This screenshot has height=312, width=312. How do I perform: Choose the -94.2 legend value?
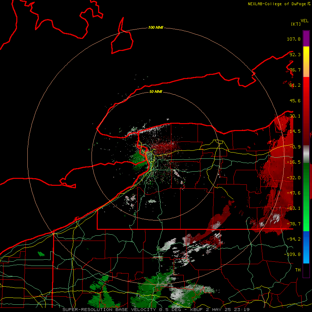click(x=294, y=239)
